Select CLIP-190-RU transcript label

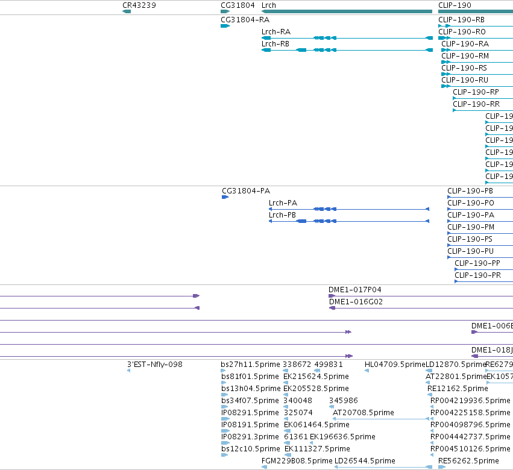tap(465, 80)
